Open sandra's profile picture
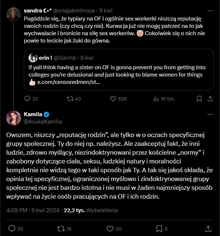220x236 pixels. 14,14
